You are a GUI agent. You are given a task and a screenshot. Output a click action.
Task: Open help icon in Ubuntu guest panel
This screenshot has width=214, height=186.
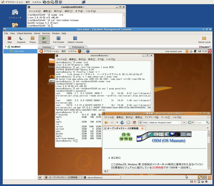pyautogui.click(x=88, y=51)
